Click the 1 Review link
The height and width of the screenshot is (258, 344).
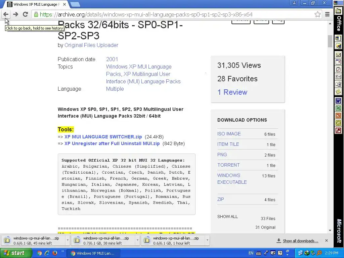(x=232, y=92)
